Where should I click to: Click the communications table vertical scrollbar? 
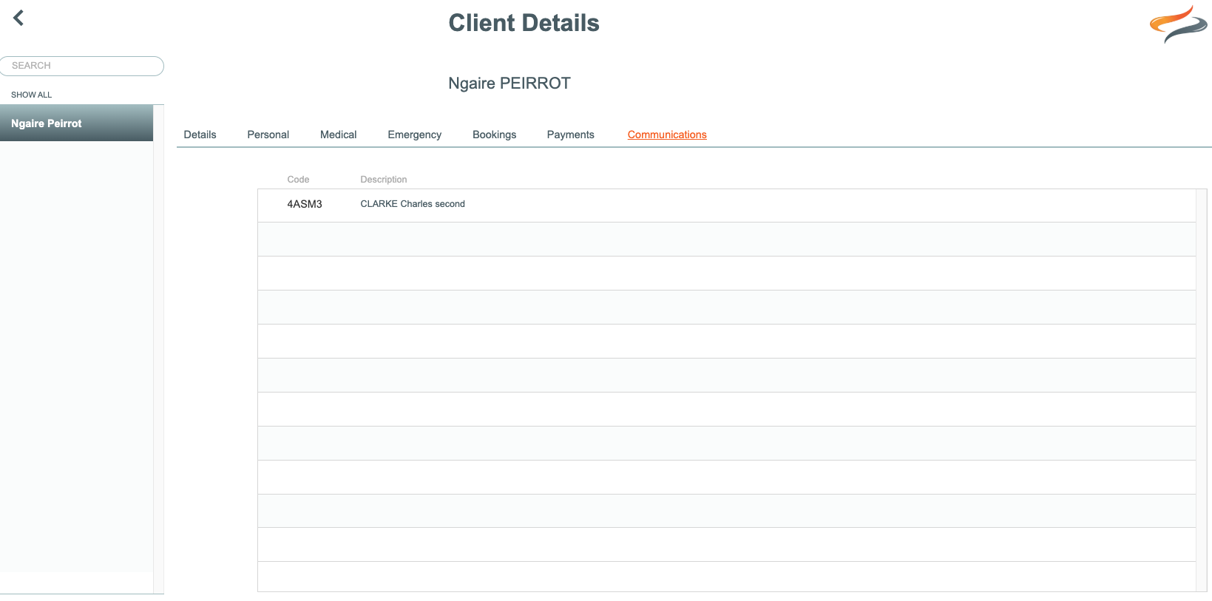(1202, 390)
